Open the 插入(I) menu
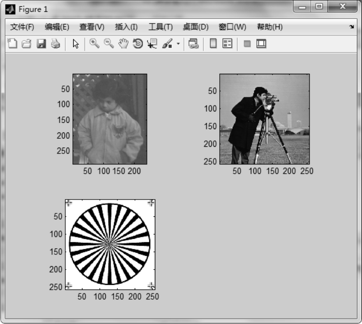362x324 pixels. [126, 27]
